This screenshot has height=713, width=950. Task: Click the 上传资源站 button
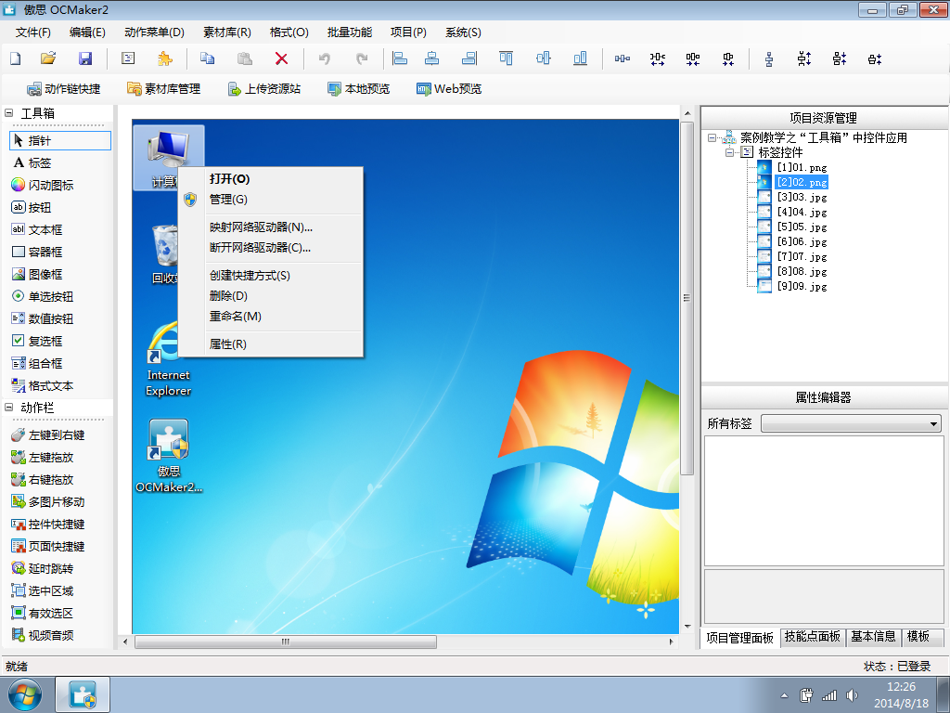point(264,89)
